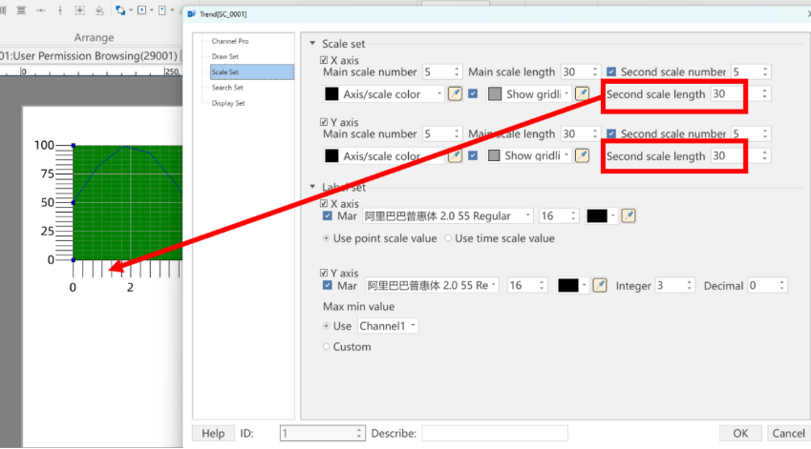This screenshot has height=449, width=811.
Task: Click the OK button
Action: [740, 433]
